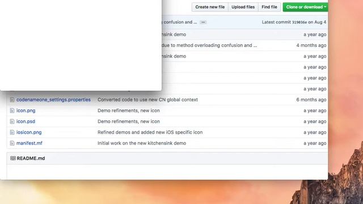The image size is (363, 204).
Task: Open iosicon.png file link
Action: click(x=29, y=132)
